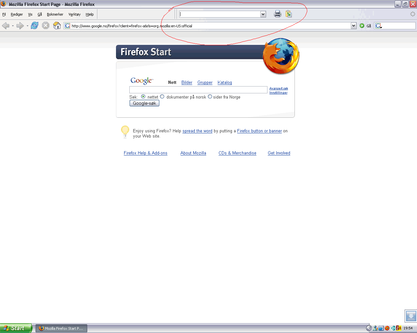This screenshot has height=333, width=417.
Task: Focus the Google search text field
Action: tap(198, 90)
